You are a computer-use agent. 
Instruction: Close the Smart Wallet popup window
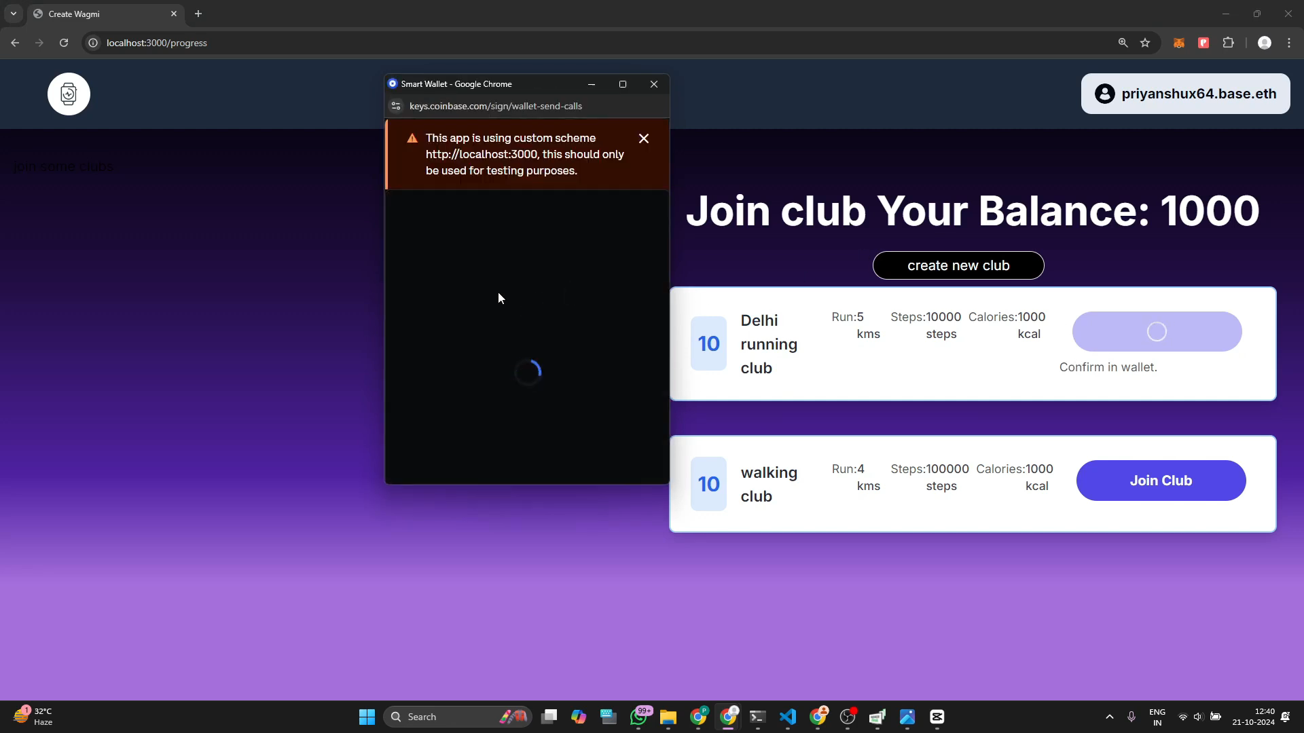pos(654,84)
